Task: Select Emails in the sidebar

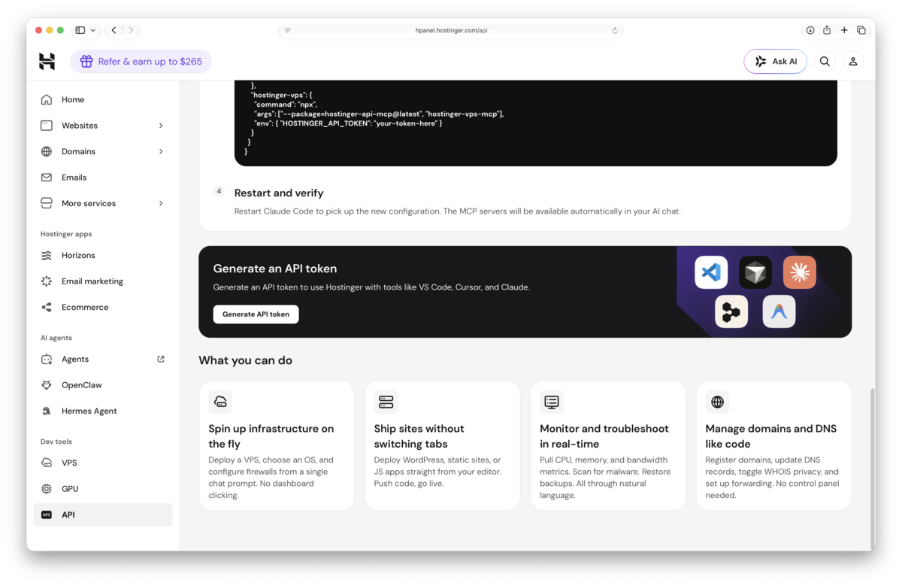Action: click(x=103, y=178)
